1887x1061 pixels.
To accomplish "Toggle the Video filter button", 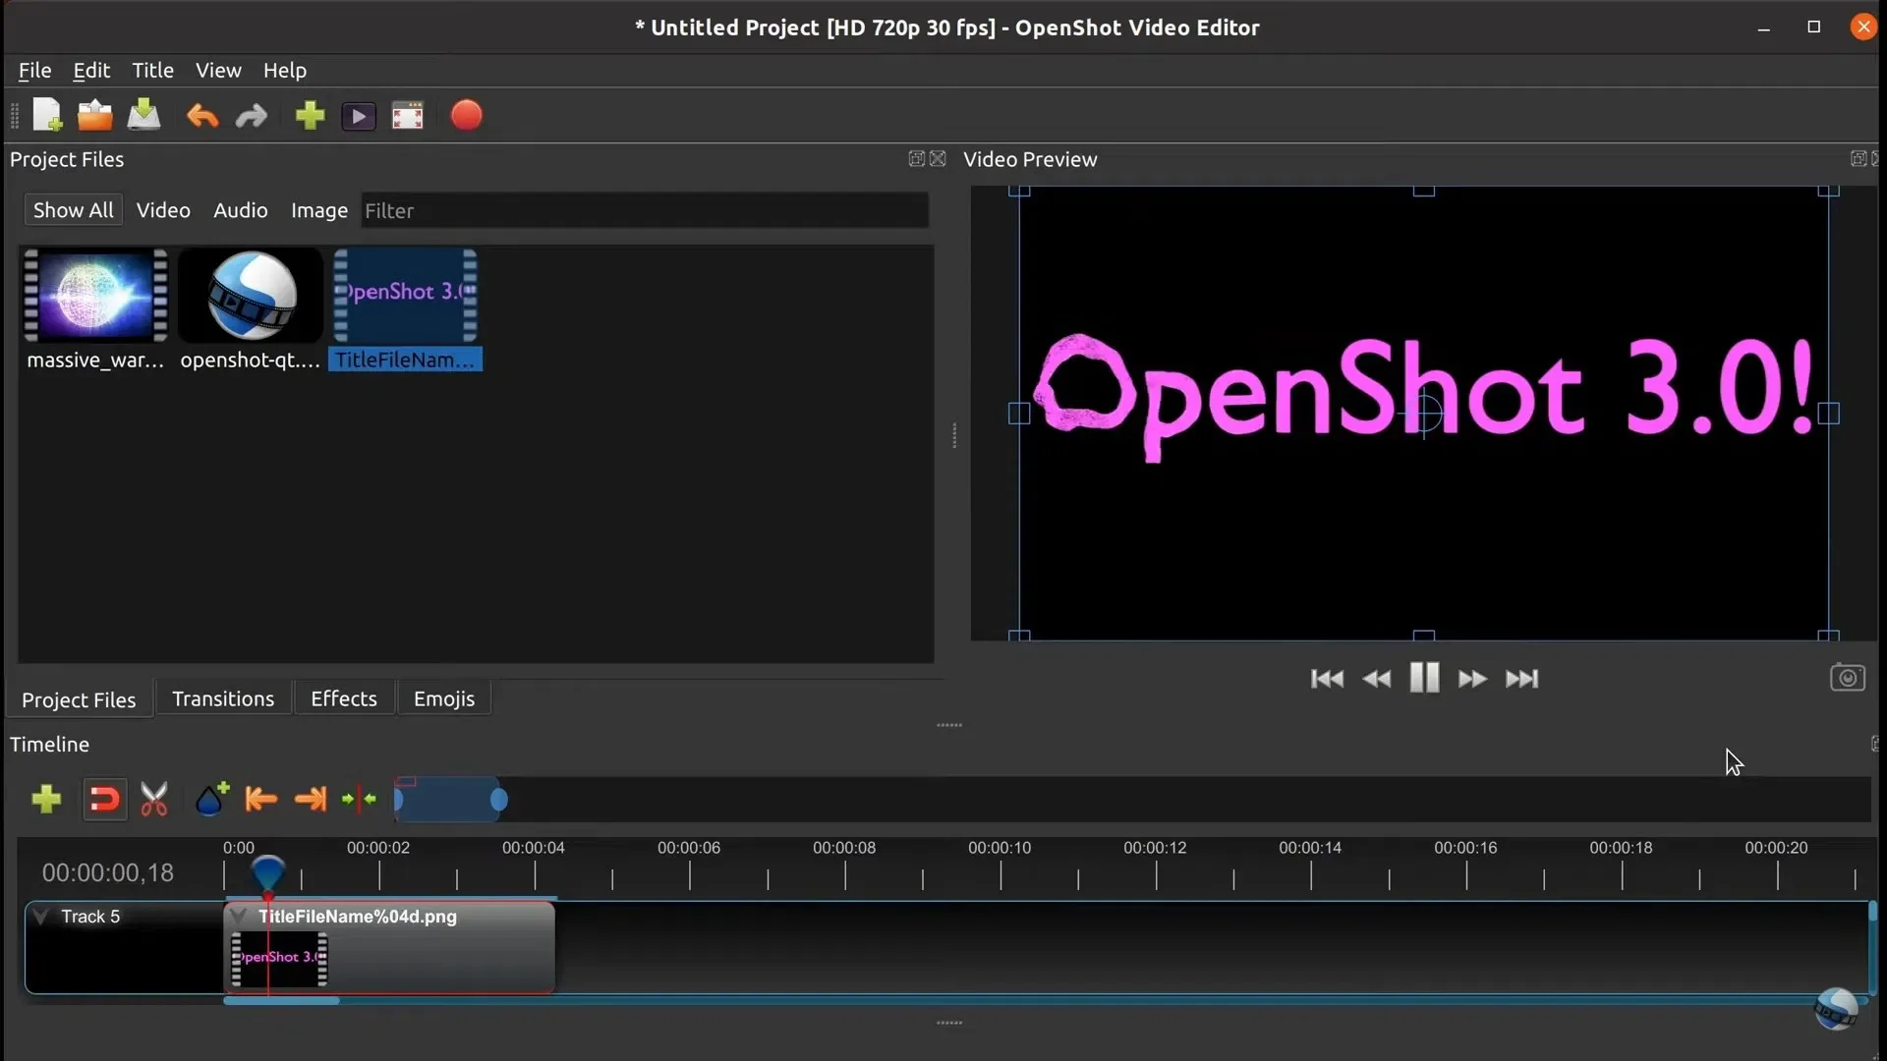I will (x=163, y=210).
